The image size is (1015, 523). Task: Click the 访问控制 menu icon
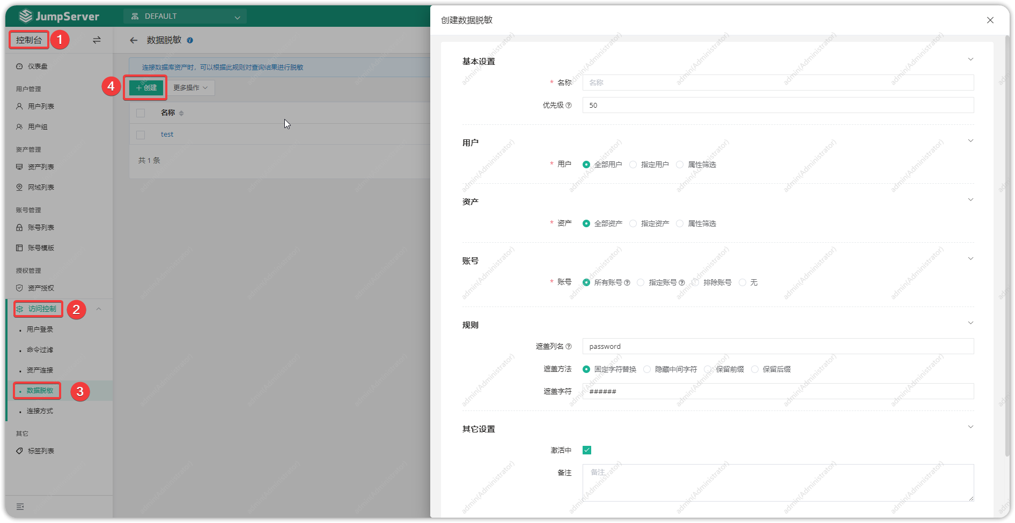coord(20,309)
